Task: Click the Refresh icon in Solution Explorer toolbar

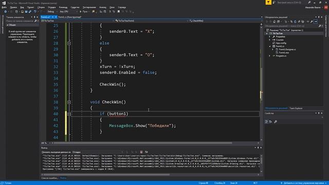Action: click(x=295, y=22)
